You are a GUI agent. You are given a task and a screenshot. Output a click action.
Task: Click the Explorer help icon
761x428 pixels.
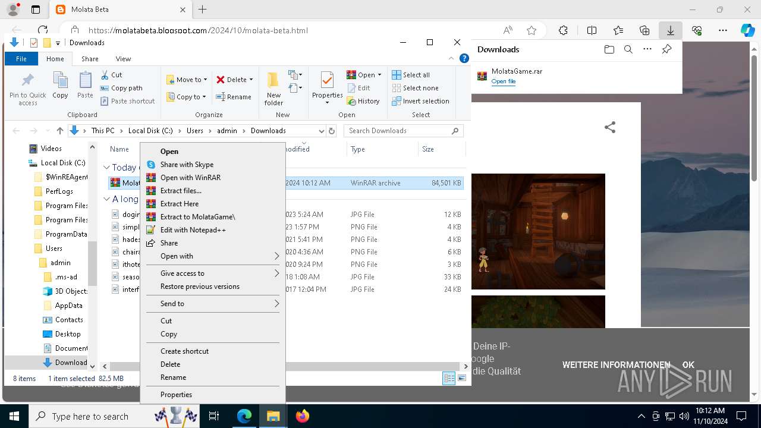[464, 59]
